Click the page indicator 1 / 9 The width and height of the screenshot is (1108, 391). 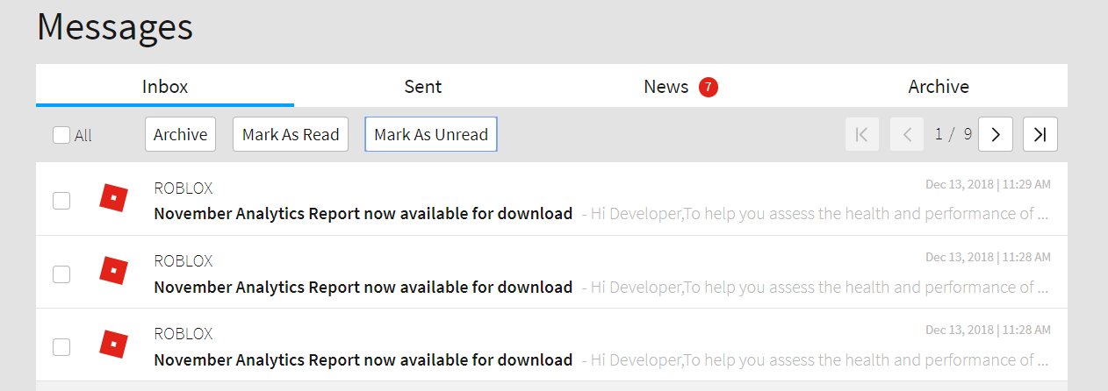pos(953,134)
